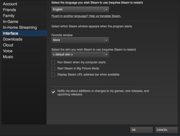The image size is (180, 136).
Task: Open the Favorite window Store dropdown
Action: pyautogui.click(x=80, y=40)
